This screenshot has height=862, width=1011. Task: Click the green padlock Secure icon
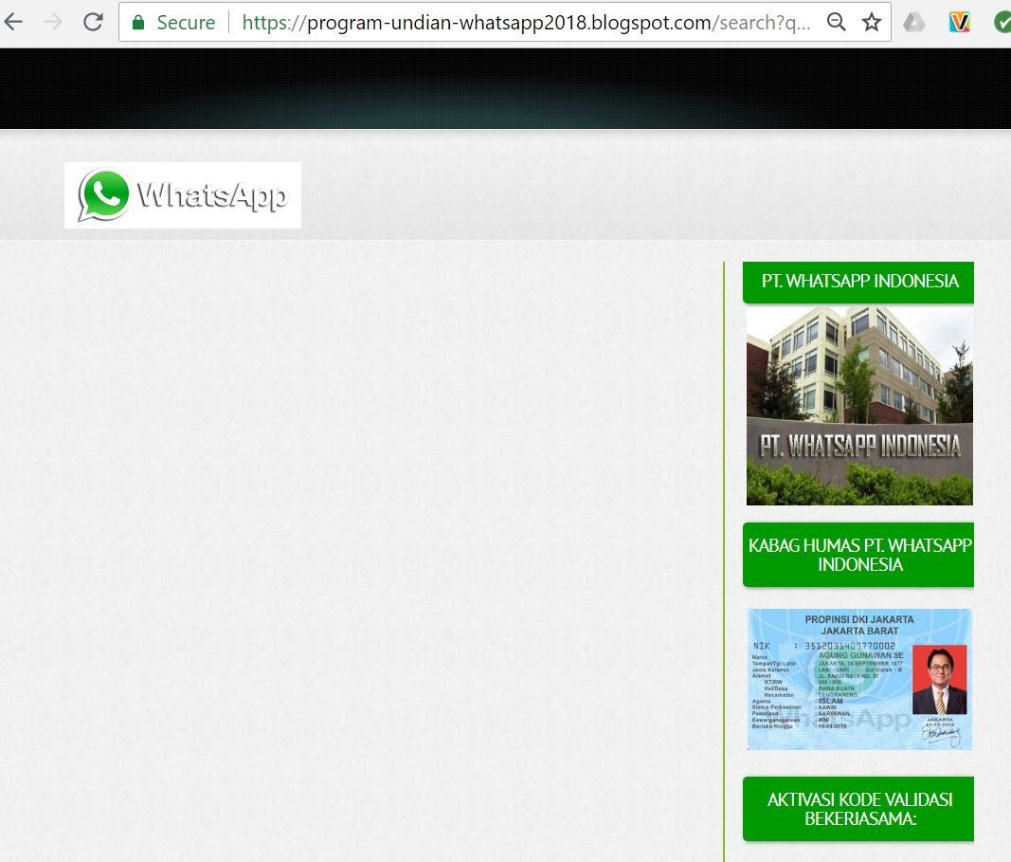tap(138, 23)
